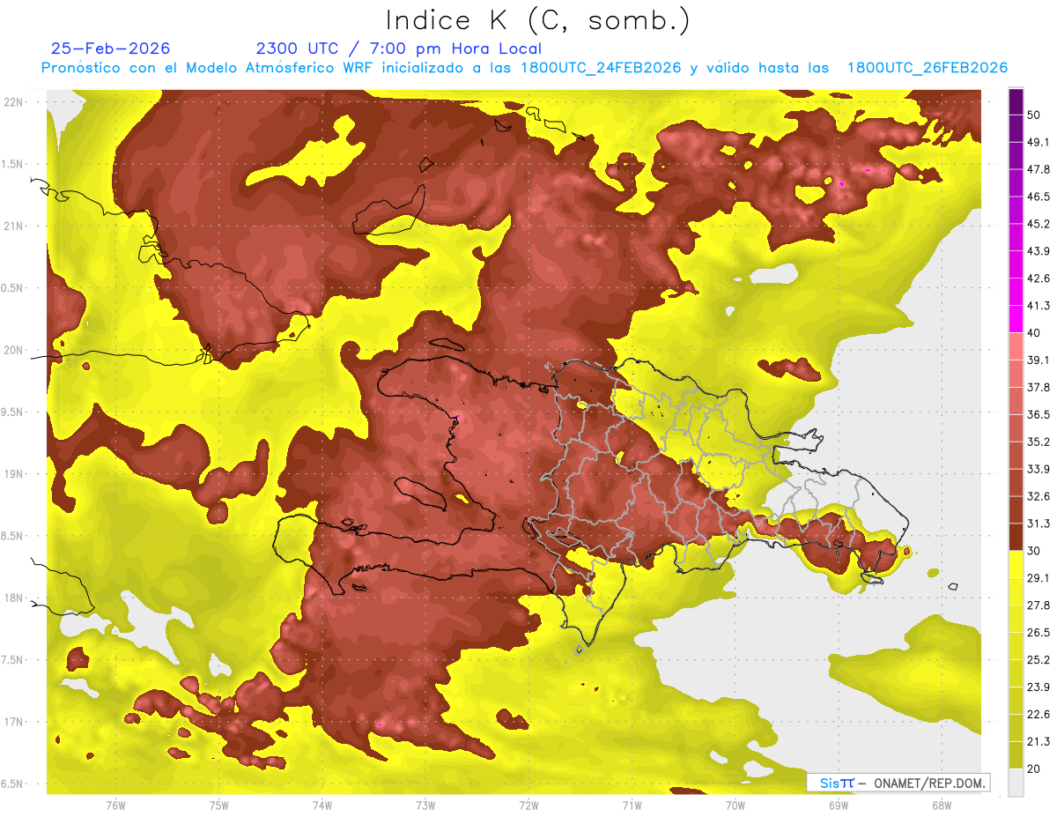Screen dimensions: 1057x817
Task: Click the colour bar value '45.2'
Action: [x=1038, y=224]
